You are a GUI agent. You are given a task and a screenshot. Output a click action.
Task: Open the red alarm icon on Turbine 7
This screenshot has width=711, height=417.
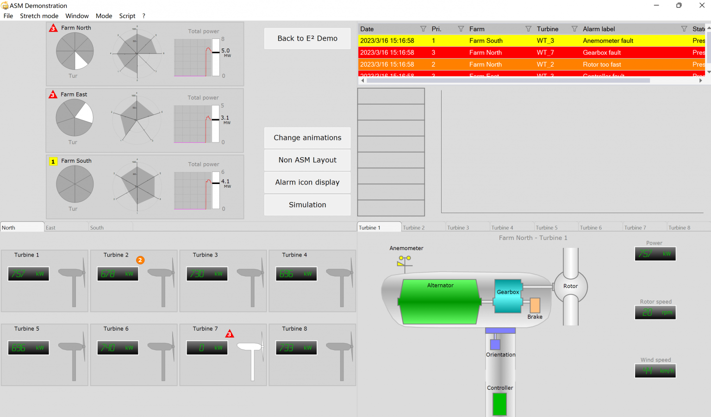(230, 333)
